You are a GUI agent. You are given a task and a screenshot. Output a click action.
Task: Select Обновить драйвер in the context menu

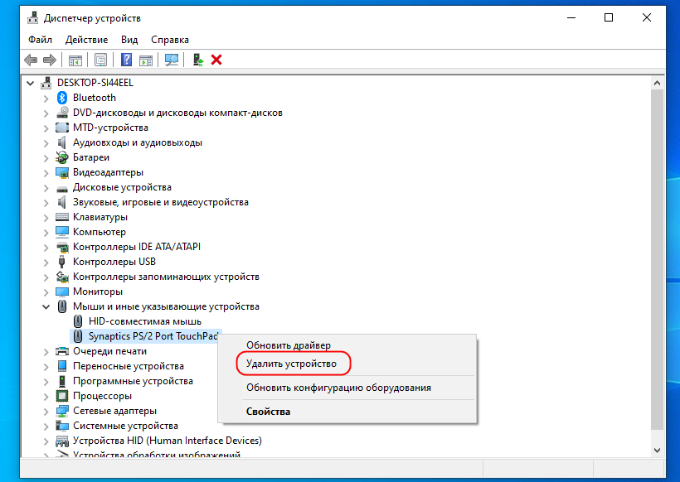coord(288,345)
